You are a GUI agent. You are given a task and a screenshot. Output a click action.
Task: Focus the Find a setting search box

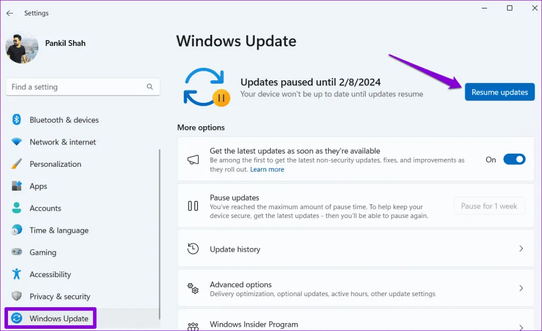click(77, 87)
